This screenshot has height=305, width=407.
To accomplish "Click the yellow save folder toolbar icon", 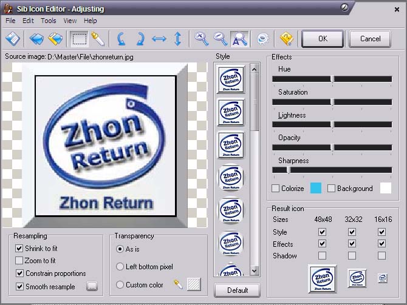I will point(55,39).
